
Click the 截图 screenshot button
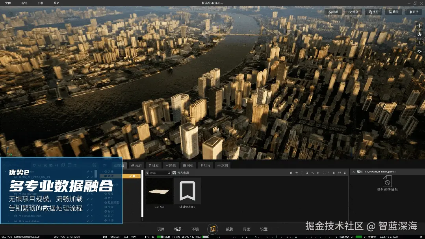[x=393, y=12]
